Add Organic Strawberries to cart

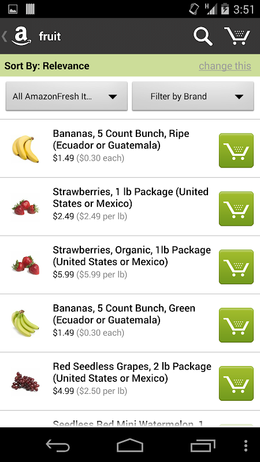[x=236, y=267]
